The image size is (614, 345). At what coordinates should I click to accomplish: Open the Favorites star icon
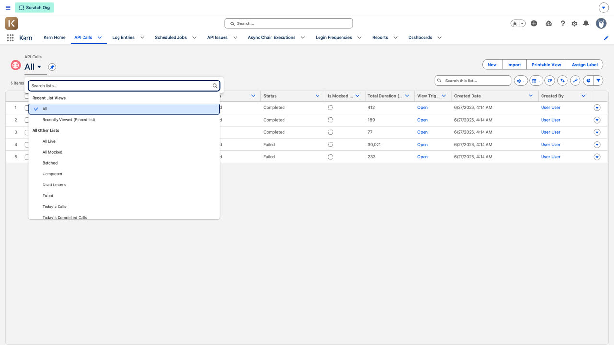coord(515,23)
